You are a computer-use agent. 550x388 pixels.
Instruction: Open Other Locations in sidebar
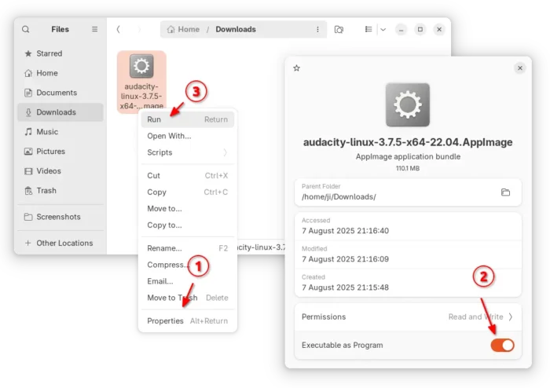64,243
